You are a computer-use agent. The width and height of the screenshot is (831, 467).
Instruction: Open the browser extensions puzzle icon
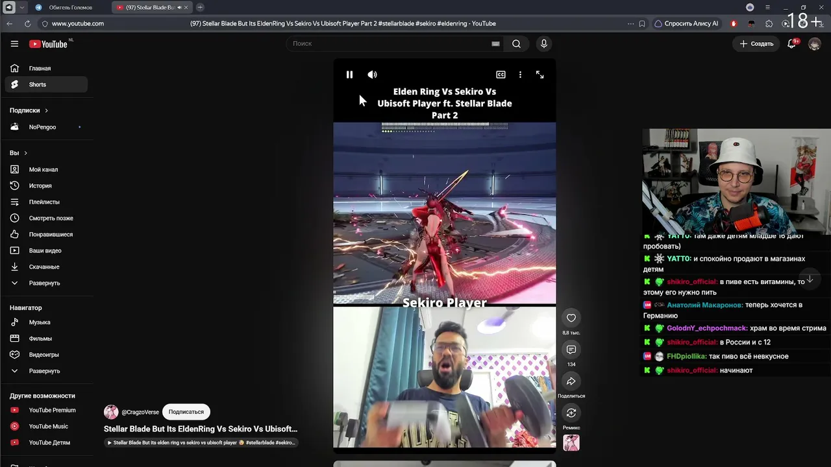tap(769, 23)
